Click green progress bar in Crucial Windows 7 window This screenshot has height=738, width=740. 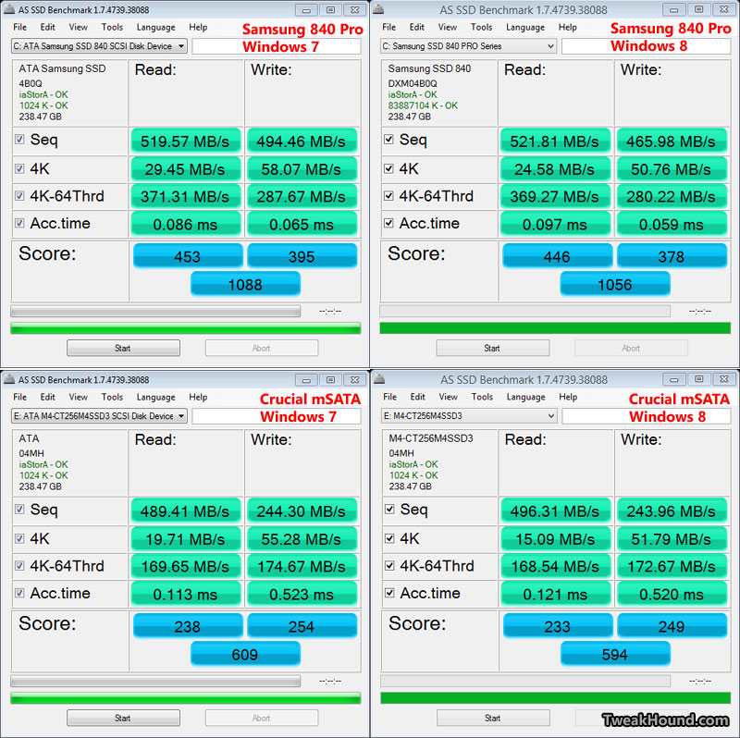point(186,698)
